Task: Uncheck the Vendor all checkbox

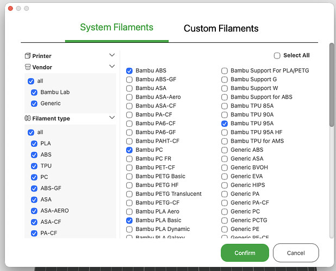Action: point(31,81)
